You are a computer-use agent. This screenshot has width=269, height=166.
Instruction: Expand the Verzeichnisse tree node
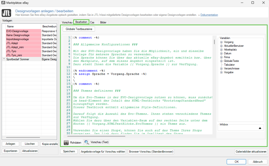[x=221, y=68]
